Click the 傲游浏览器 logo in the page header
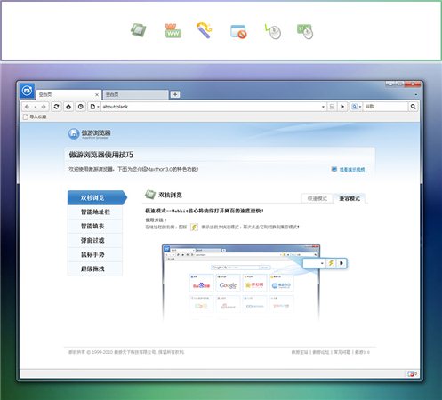442x400 pixels. pos(89,133)
